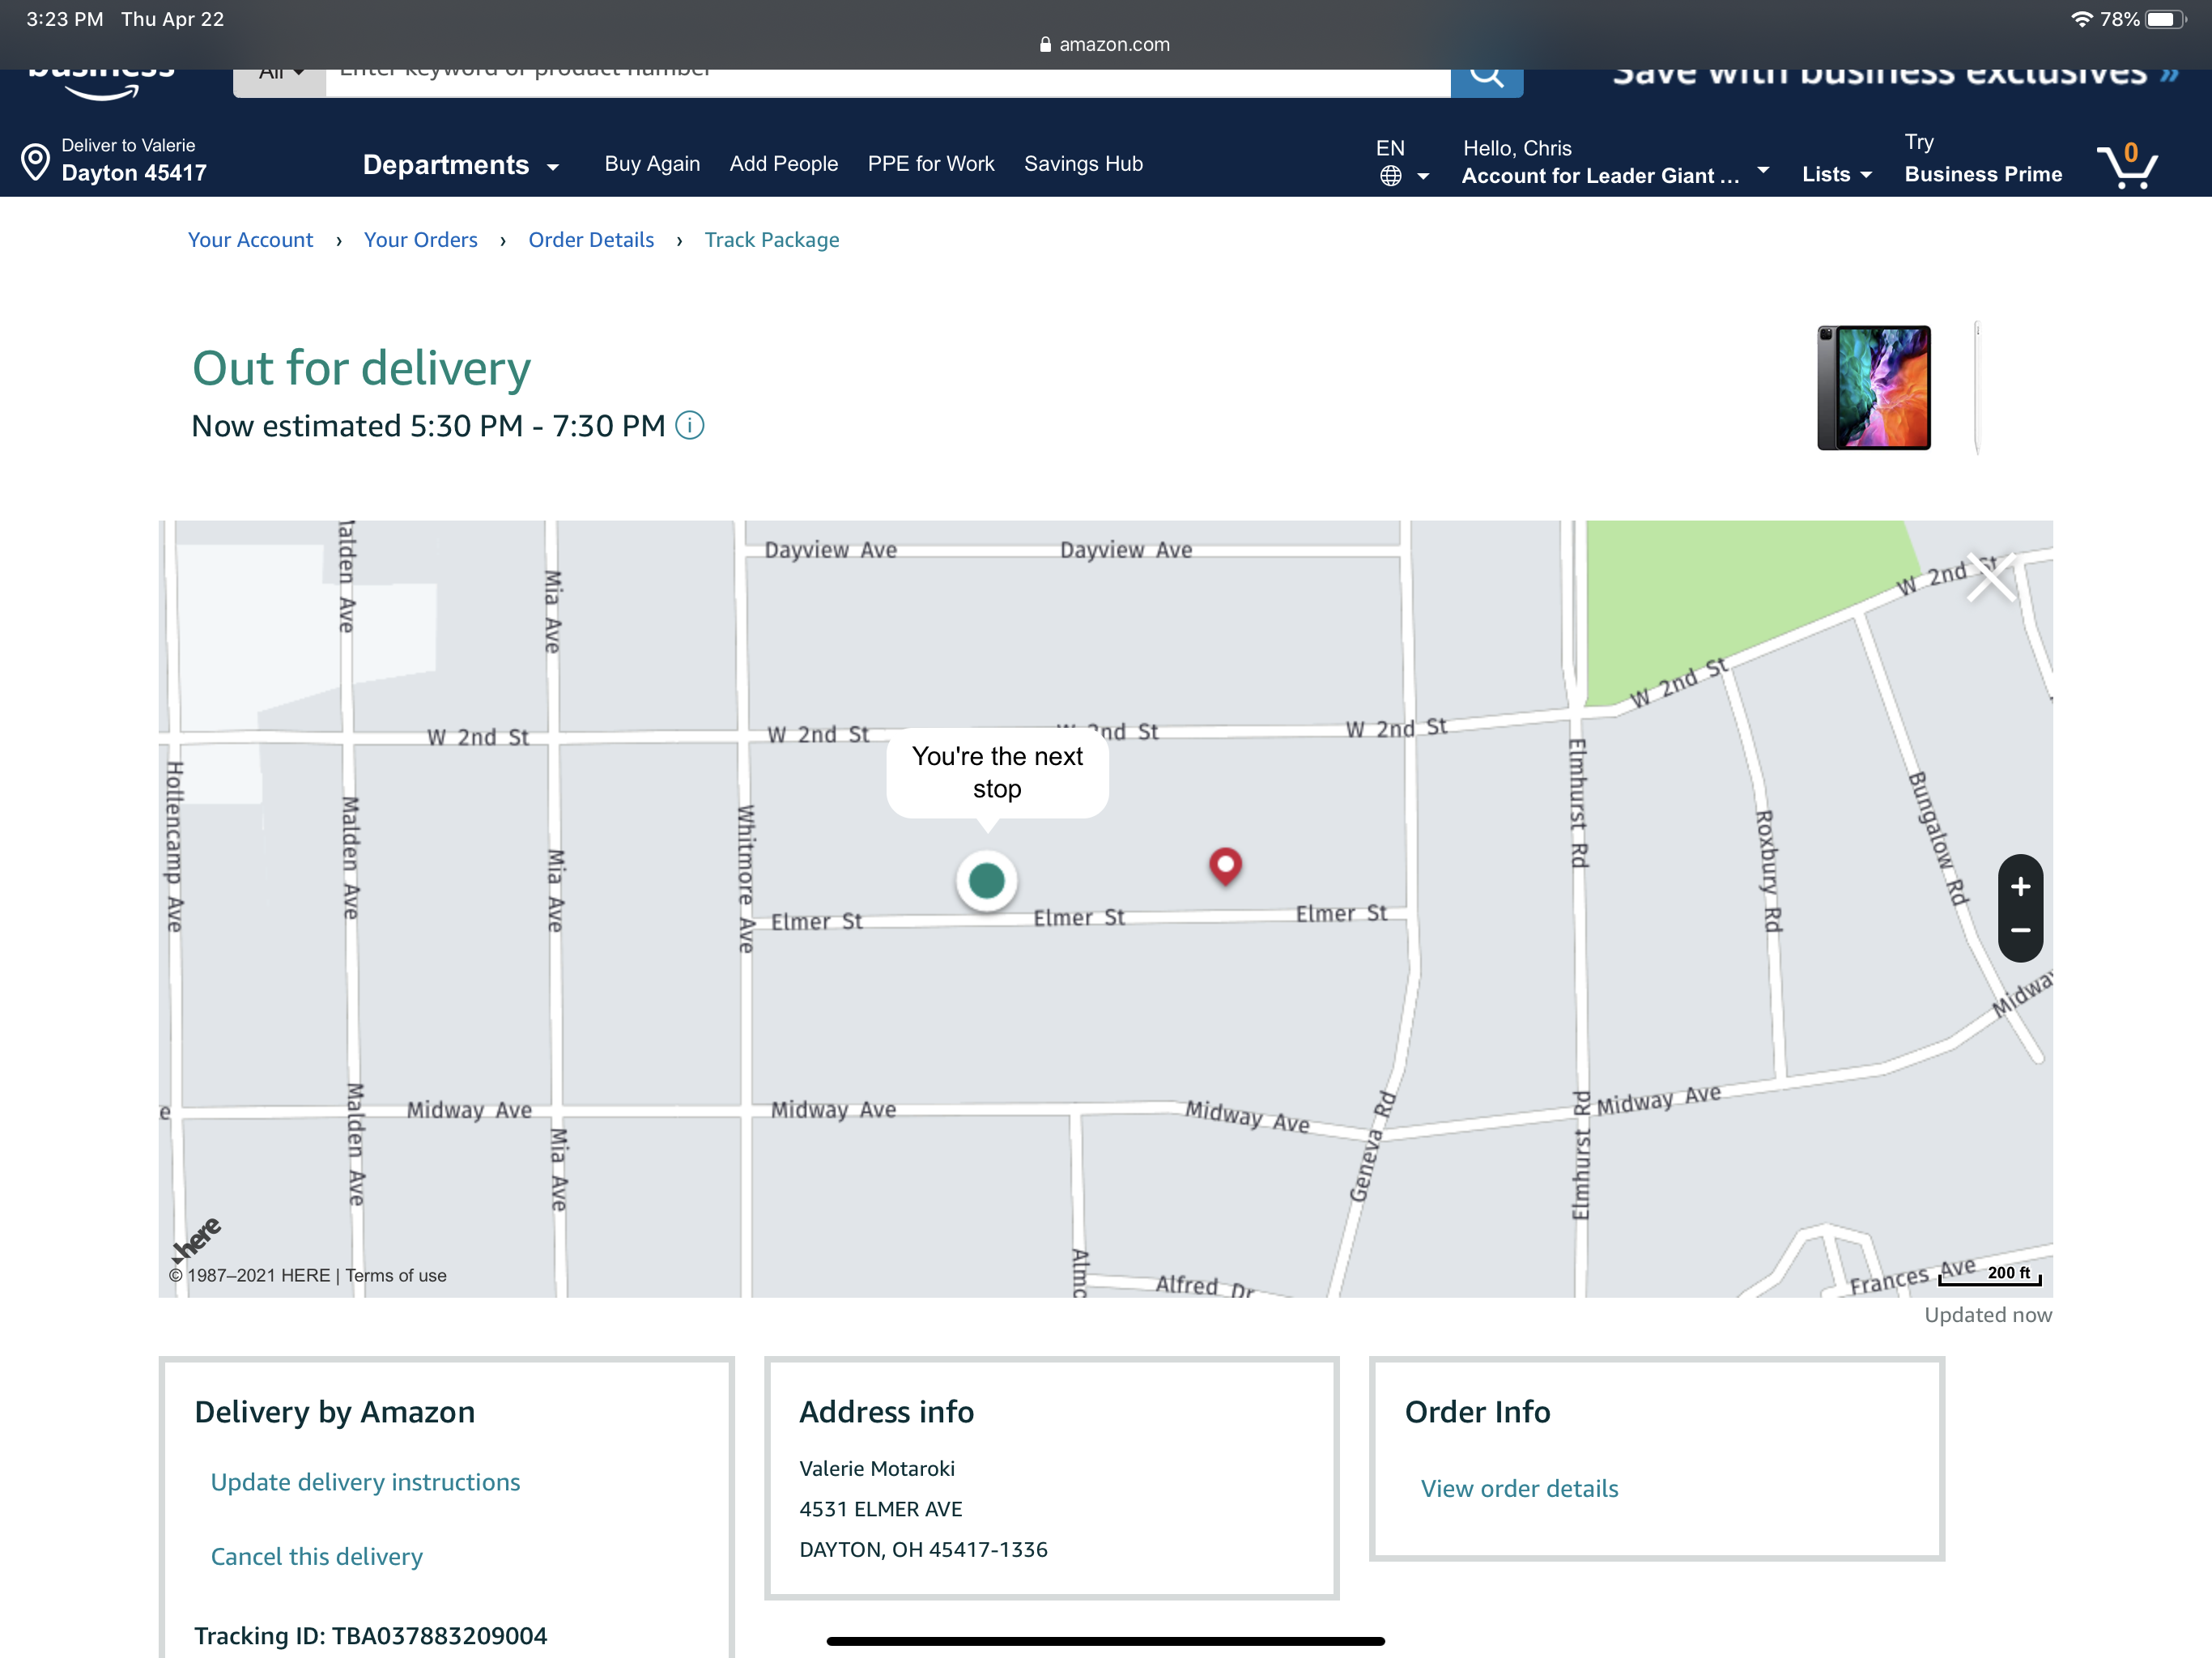This screenshot has height=1658, width=2212.
Task: Open Try Business Prime
Action: [x=1982, y=159]
